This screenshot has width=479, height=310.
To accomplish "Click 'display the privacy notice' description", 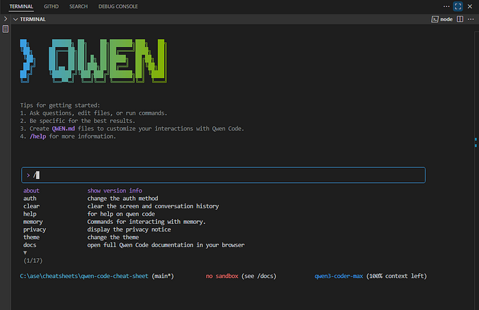I will point(129,229).
